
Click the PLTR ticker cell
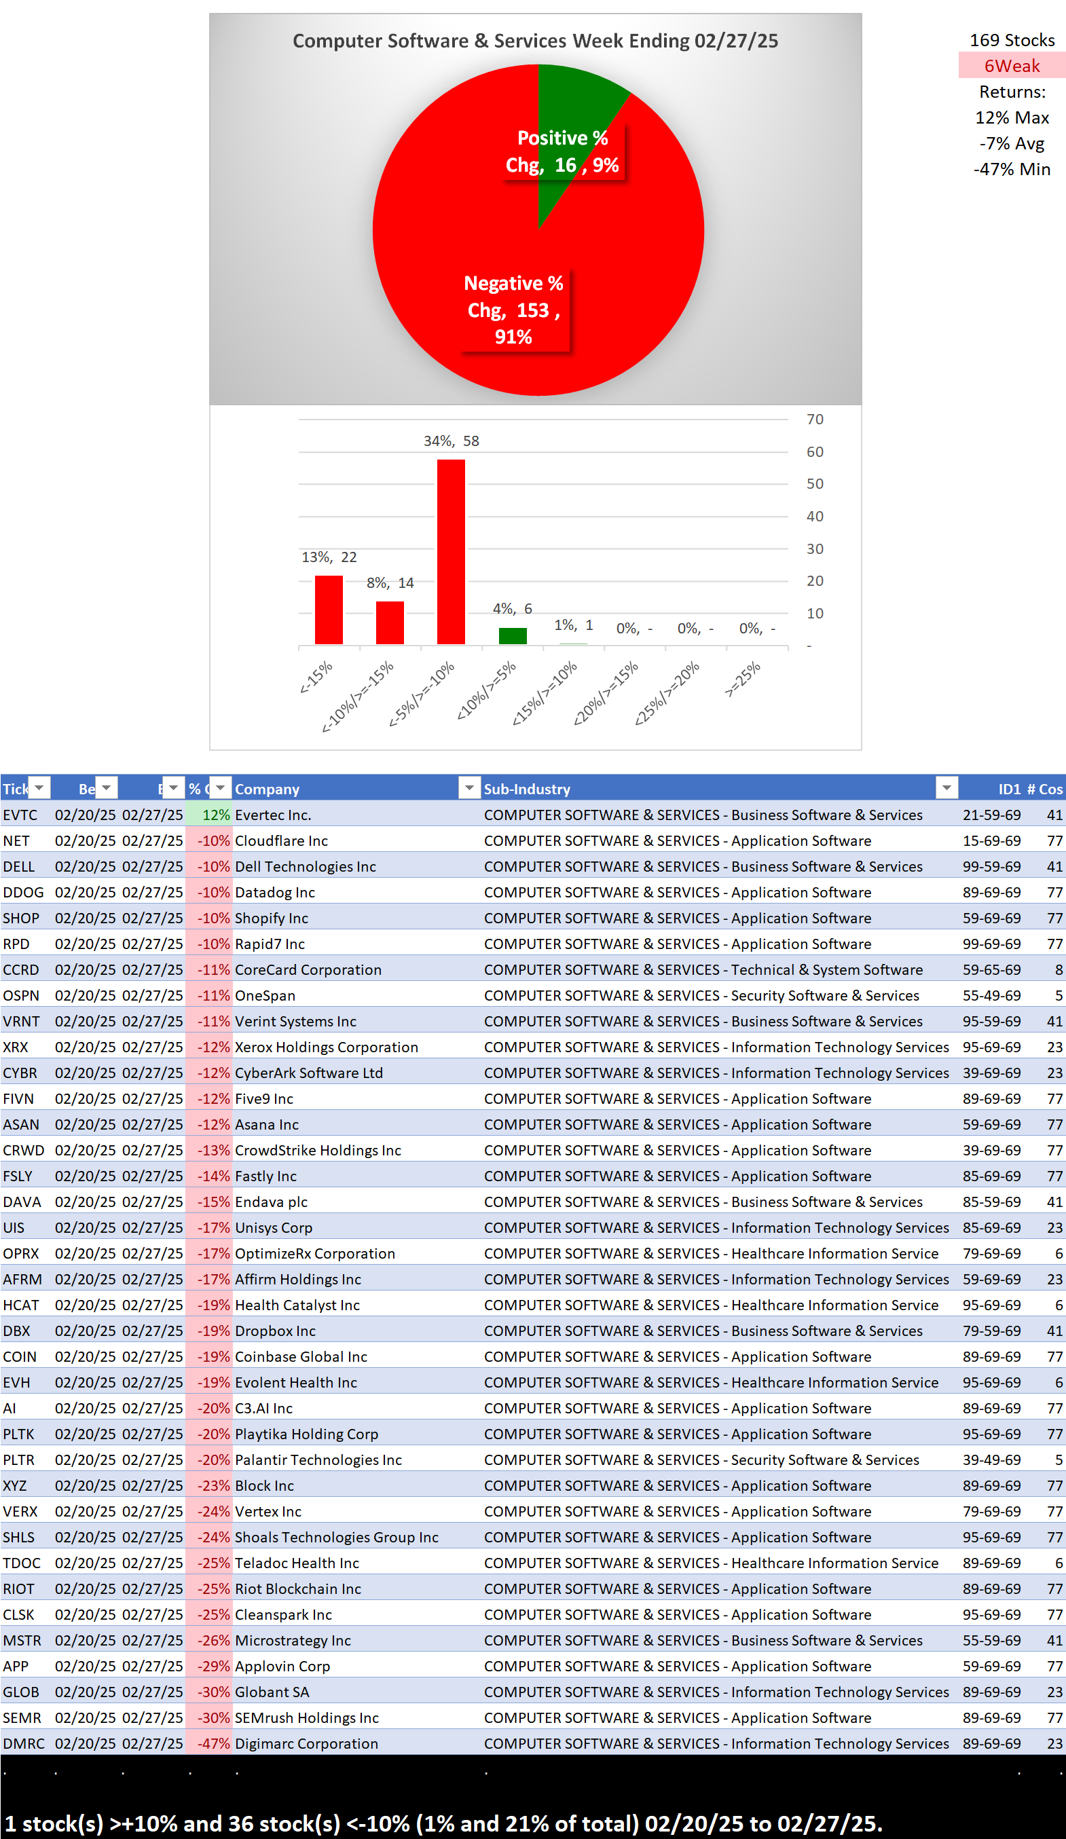[x=26, y=1460]
